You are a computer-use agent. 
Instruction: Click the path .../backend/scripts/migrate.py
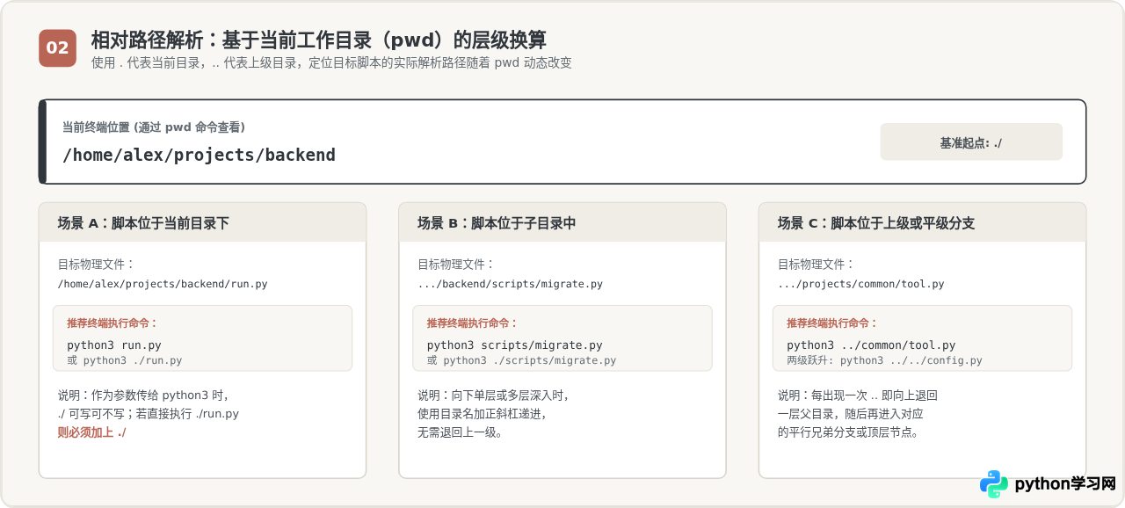[510, 284]
